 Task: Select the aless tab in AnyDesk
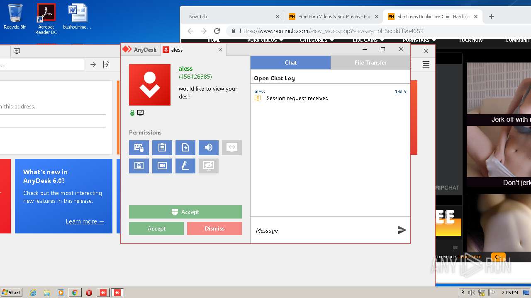(x=193, y=50)
